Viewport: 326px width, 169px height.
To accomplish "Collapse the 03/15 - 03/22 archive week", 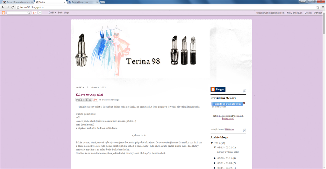I will tap(215, 147).
